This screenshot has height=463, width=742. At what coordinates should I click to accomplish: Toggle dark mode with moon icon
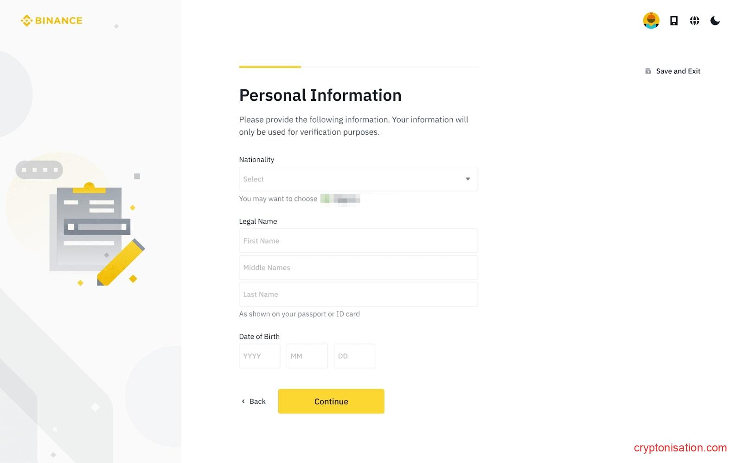715,20
